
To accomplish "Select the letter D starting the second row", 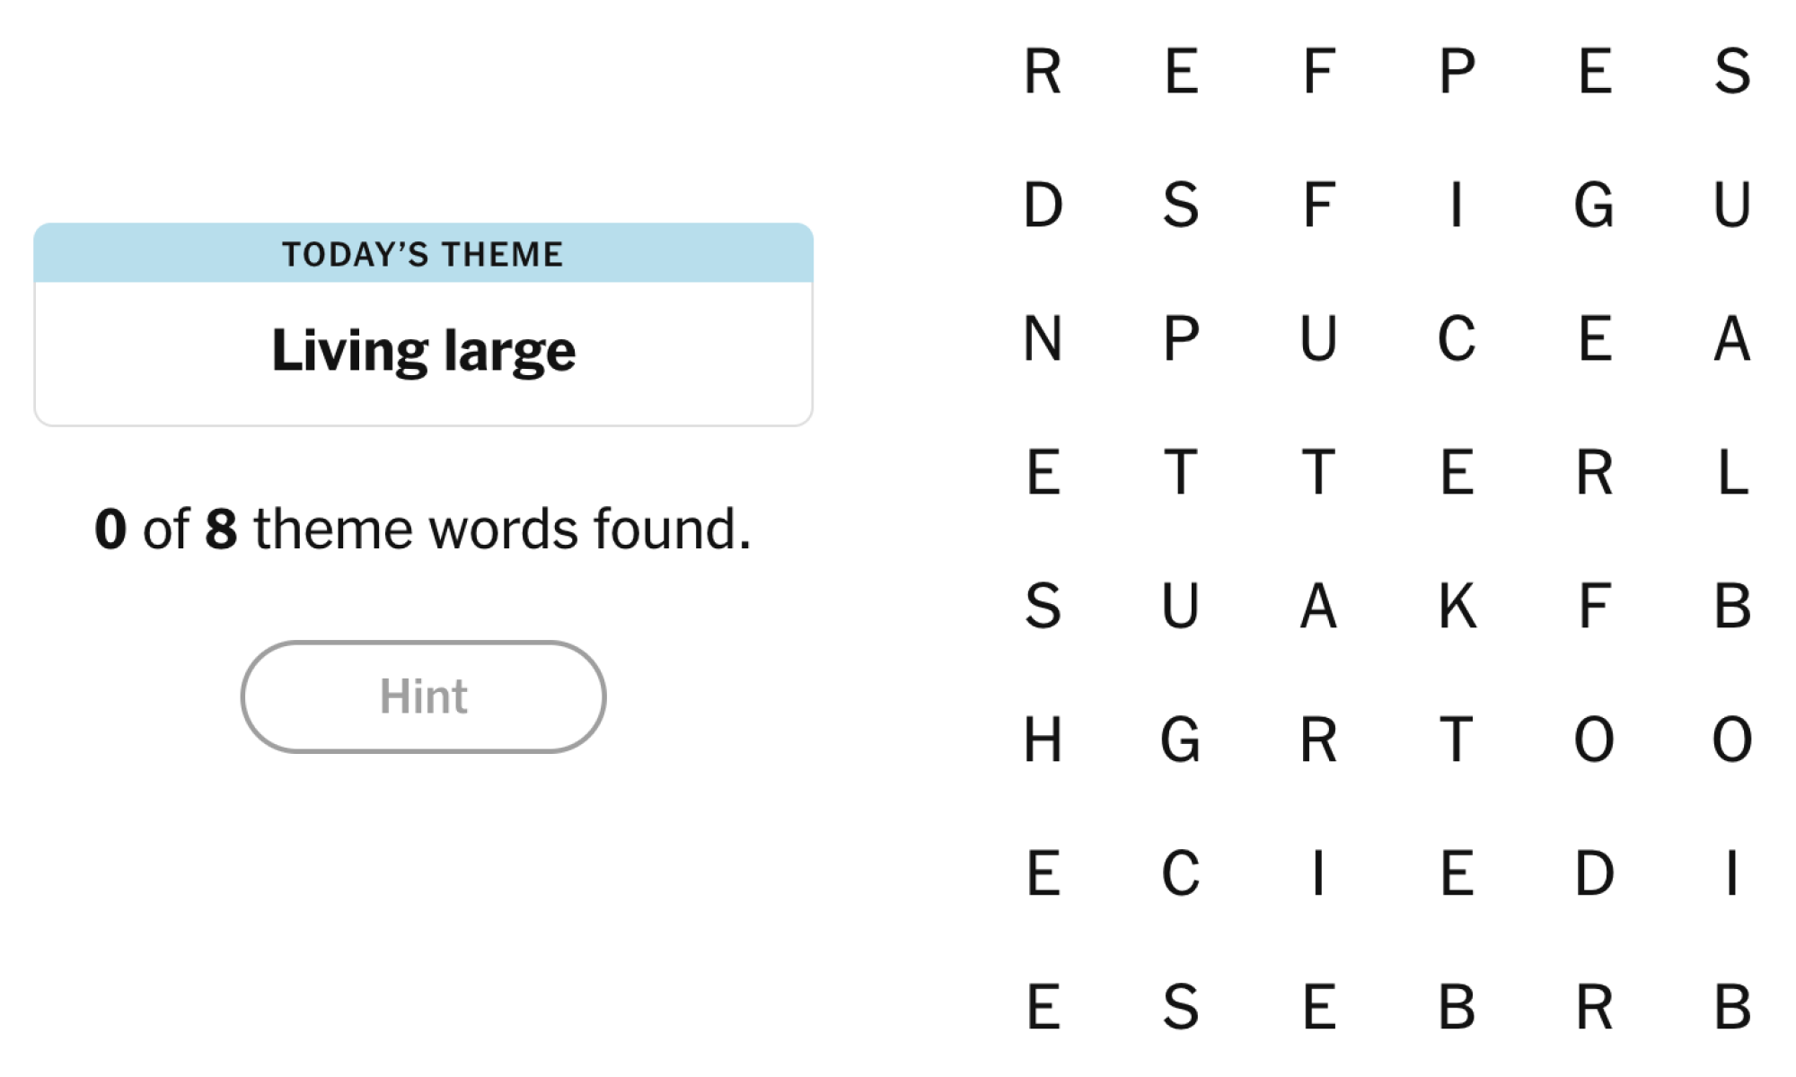I will 1042,207.
